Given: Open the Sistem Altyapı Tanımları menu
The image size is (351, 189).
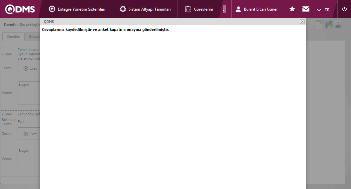Looking at the screenshot, I should point(145,9).
